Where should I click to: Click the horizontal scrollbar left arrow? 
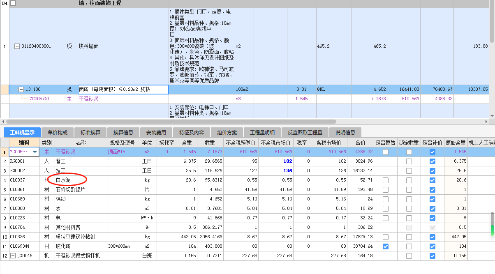pyautogui.click(x=3, y=122)
